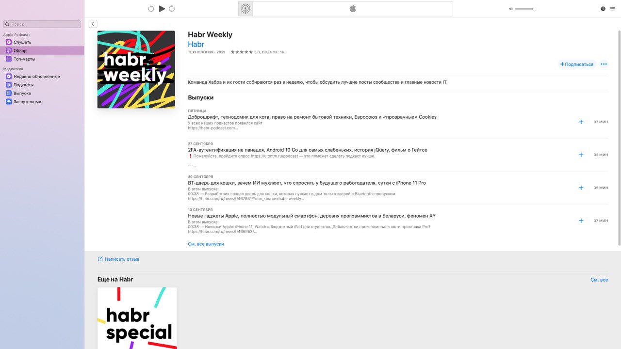Open the info icon in the top right
This screenshot has width=621, height=349.
tap(603, 9)
